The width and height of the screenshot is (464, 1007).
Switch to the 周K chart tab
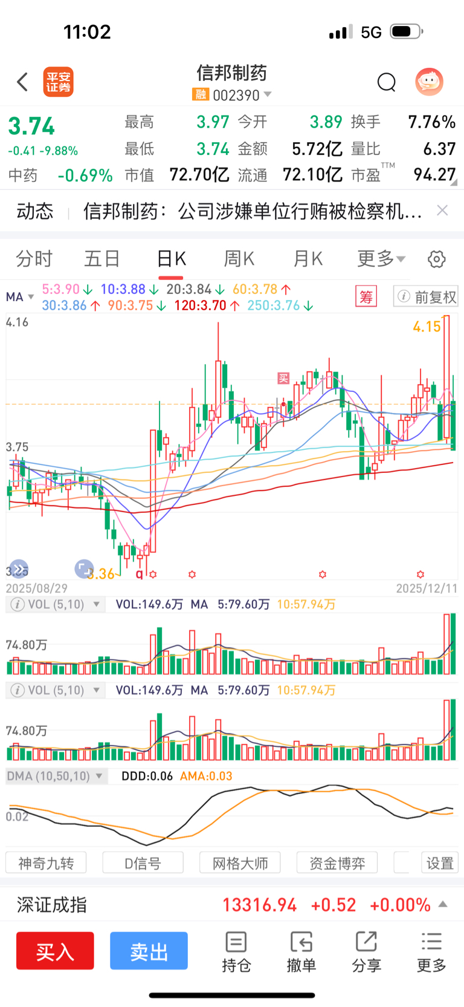pyautogui.click(x=239, y=259)
